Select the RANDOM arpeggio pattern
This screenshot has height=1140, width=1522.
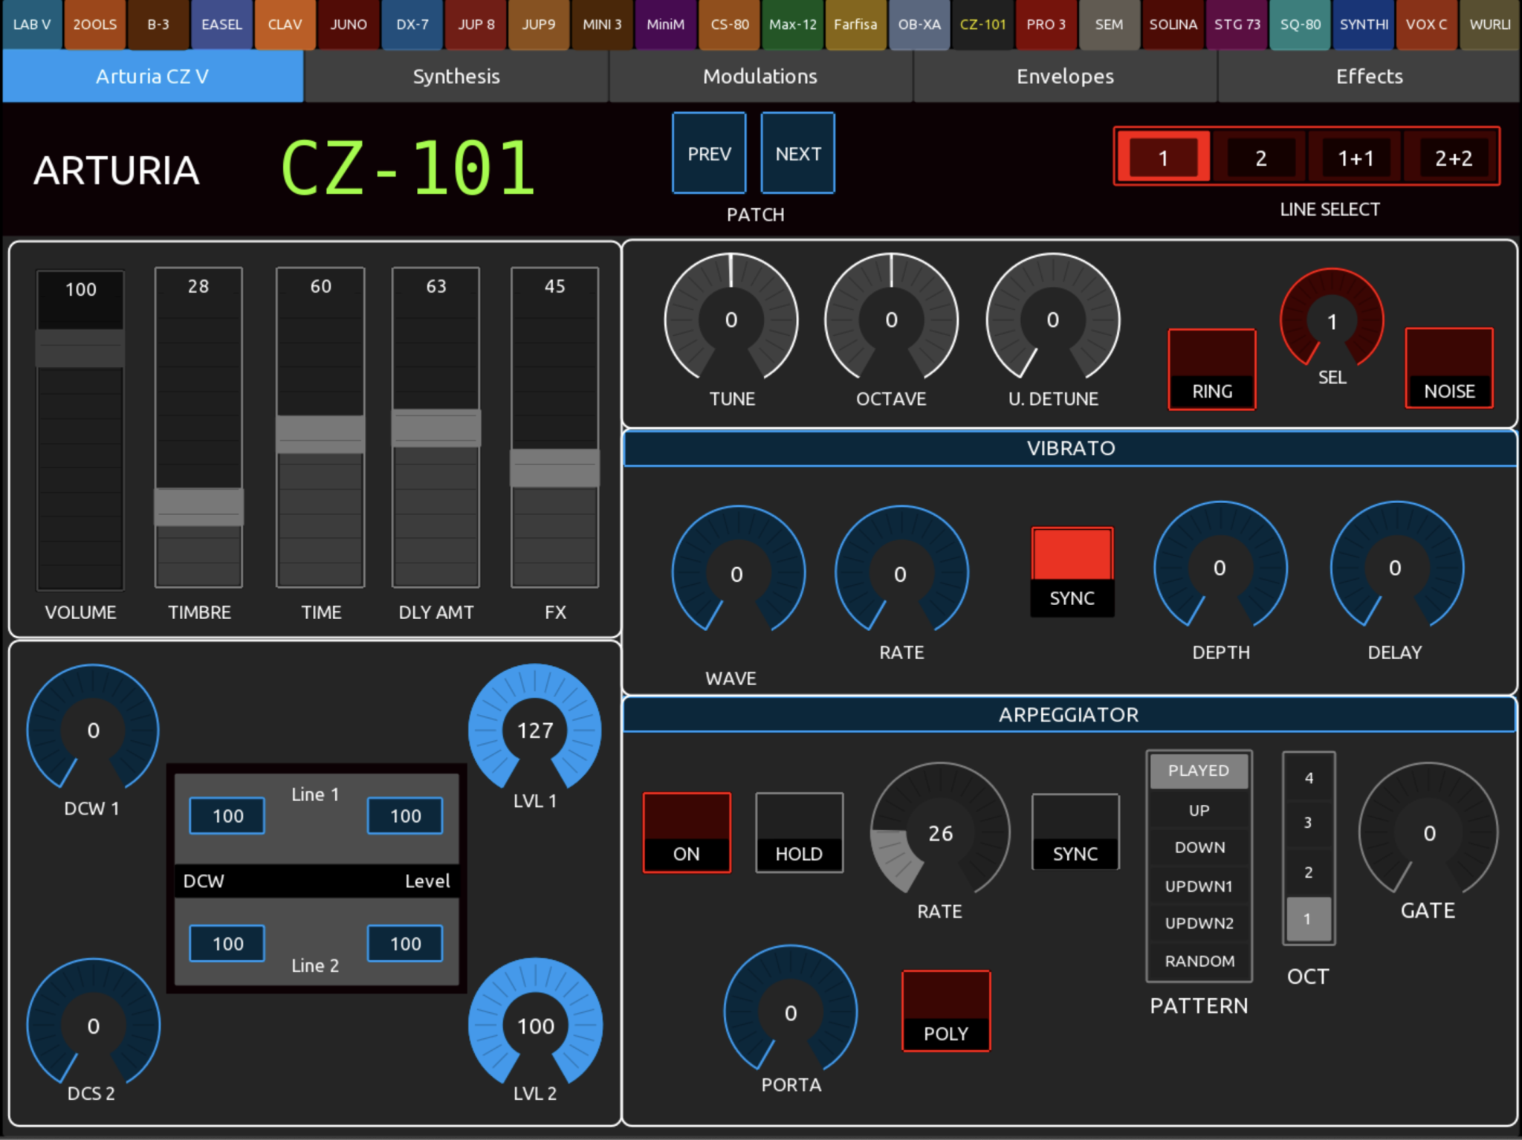(1199, 961)
